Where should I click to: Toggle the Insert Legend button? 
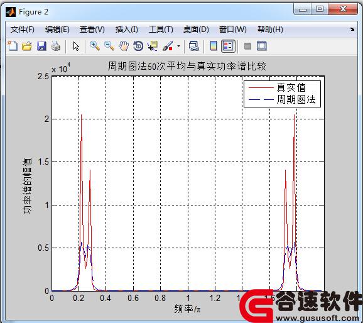coord(228,46)
